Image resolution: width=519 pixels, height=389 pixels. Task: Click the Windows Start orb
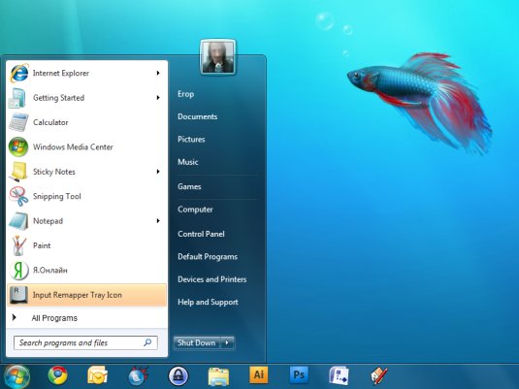[x=16, y=376]
